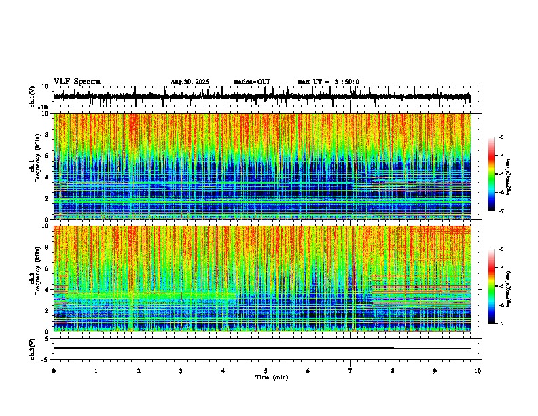Click the "ch.1(V)" waveform axis label
The image size is (538, 416).
33,97
